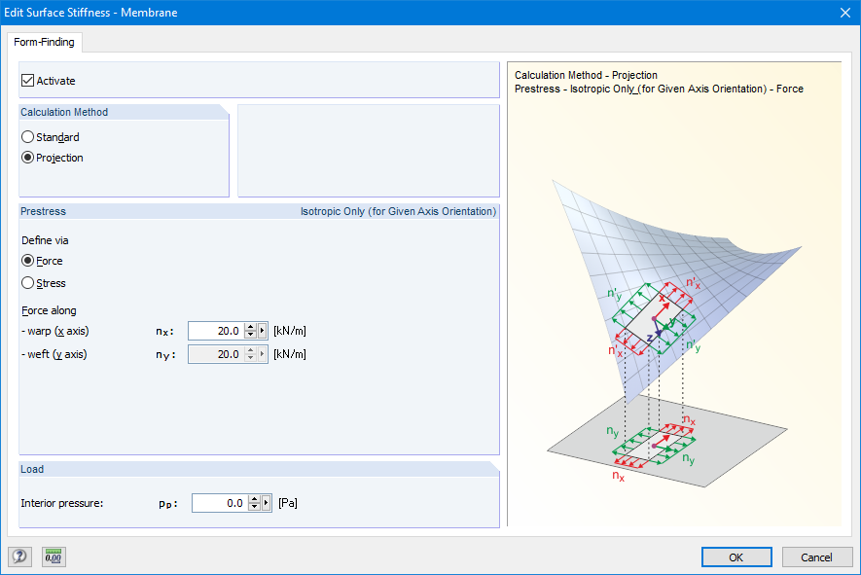Dismiss the dialog with Cancel
The height and width of the screenshot is (575, 861).
coord(816,557)
